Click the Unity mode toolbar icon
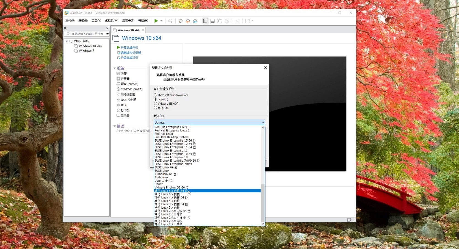Image resolution: width=459 pixels, height=249 pixels. coord(227,21)
